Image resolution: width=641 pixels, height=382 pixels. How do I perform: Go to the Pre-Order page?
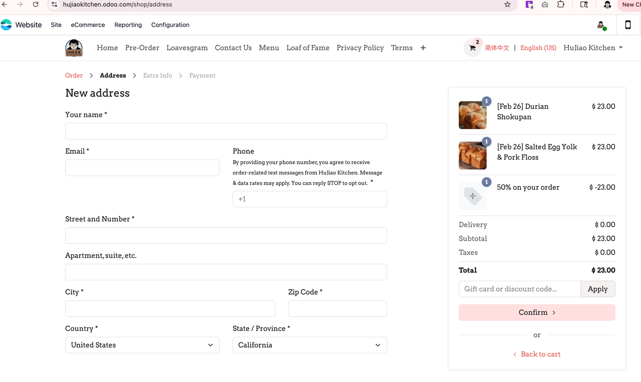142,48
